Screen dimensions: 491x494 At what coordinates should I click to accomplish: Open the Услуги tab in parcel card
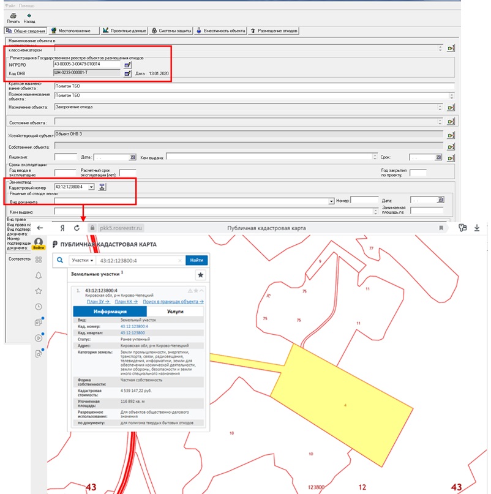(174, 311)
